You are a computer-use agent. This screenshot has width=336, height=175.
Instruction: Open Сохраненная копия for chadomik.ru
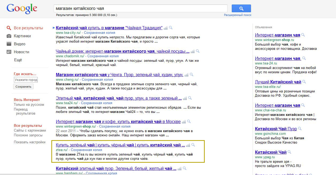point(102,56)
